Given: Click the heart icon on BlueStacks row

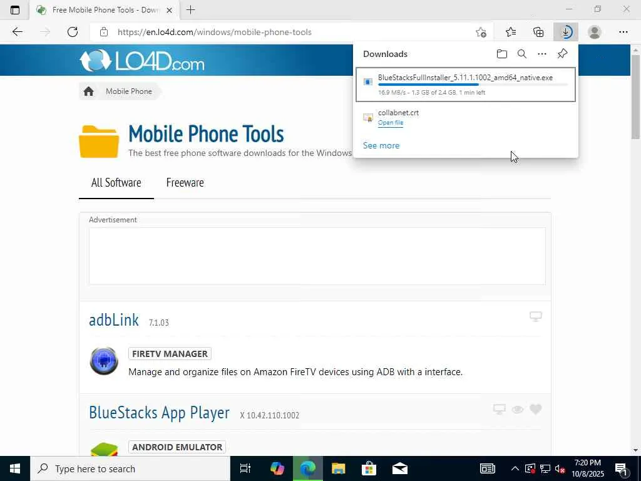Looking at the screenshot, I should 536,409.
